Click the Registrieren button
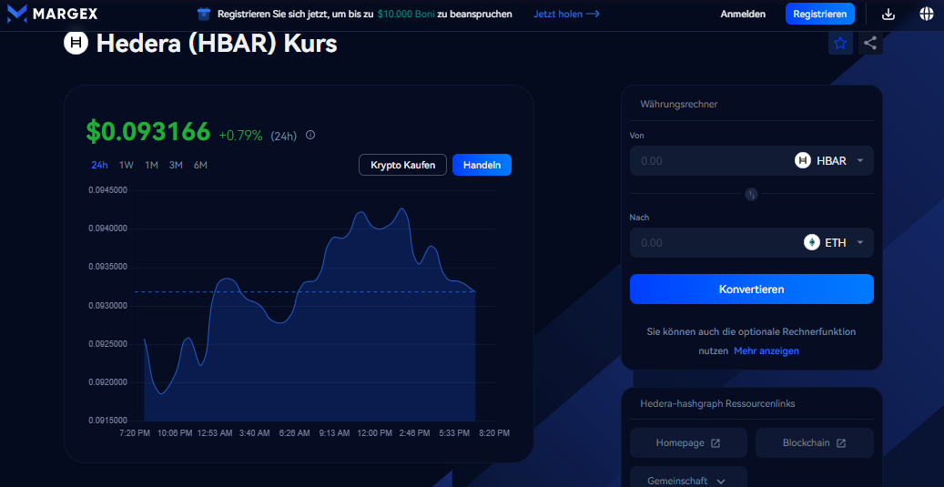The height and width of the screenshot is (487, 944). [820, 14]
